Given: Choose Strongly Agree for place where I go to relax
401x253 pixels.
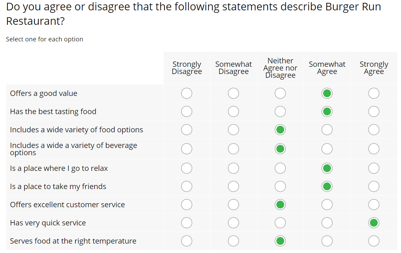Looking at the screenshot, I should point(374,168).
